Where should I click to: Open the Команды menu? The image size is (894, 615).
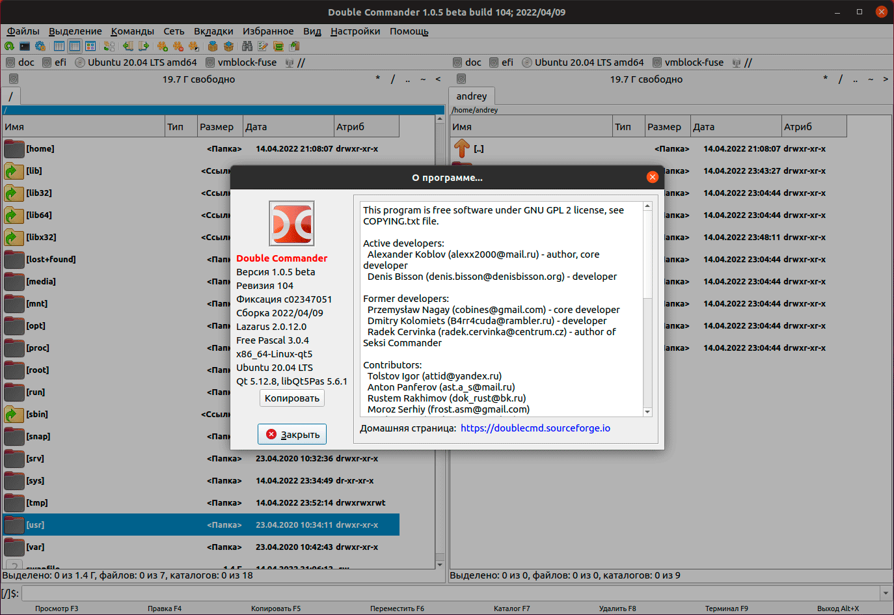[133, 31]
